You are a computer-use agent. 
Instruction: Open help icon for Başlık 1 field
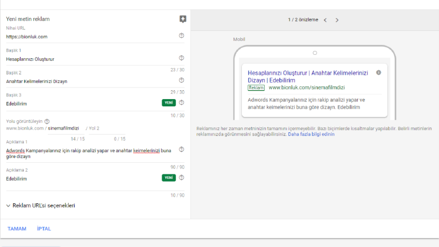pos(182,58)
